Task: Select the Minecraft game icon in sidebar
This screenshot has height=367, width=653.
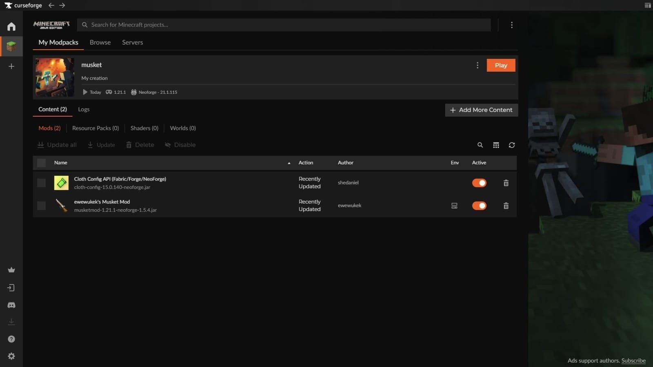Action: coord(11,46)
